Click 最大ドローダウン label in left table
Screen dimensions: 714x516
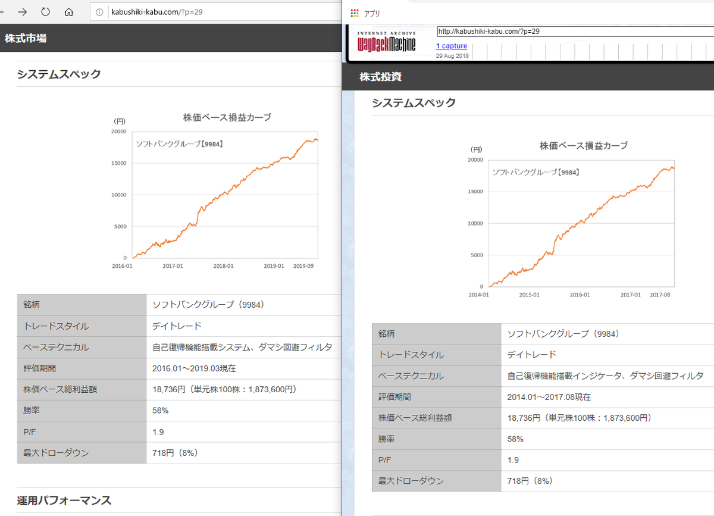click(x=56, y=453)
